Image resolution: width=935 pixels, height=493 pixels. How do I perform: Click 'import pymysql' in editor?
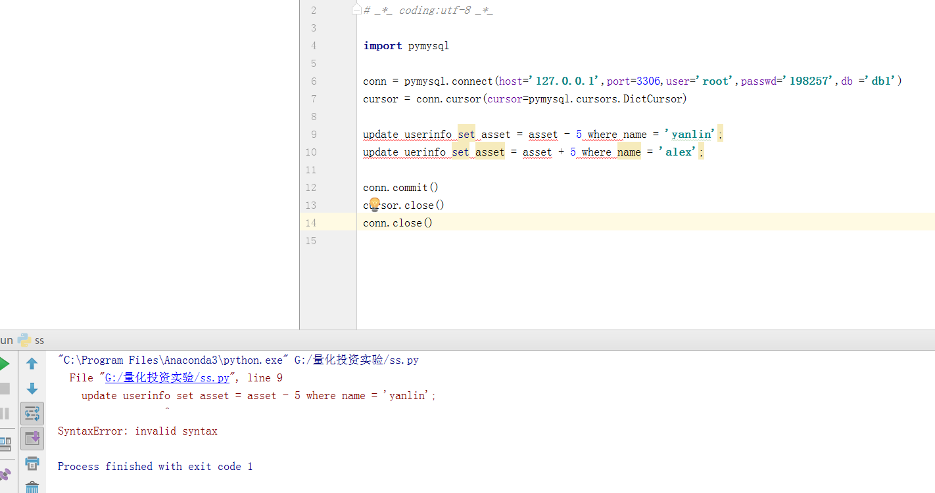pyautogui.click(x=406, y=46)
